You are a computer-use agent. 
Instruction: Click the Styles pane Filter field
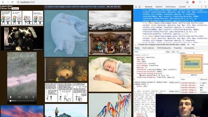coord(149,52)
